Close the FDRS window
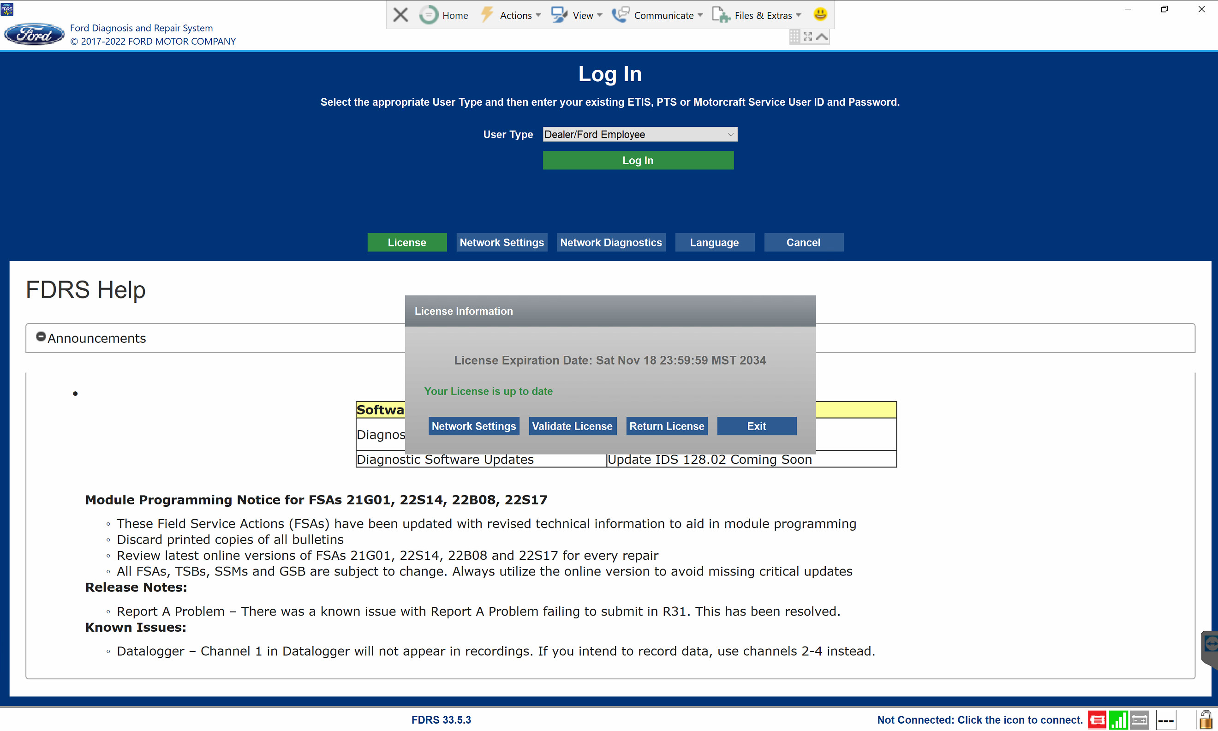Viewport: 1218px width, 731px height. (x=1201, y=9)
